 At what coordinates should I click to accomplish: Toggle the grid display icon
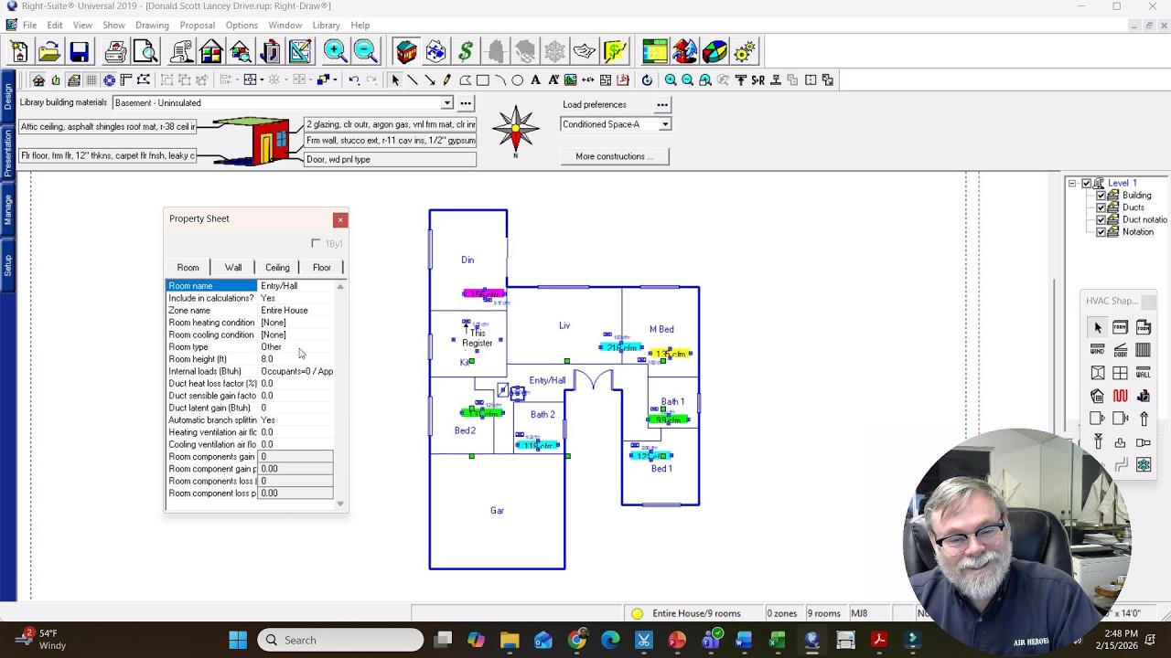91,80
